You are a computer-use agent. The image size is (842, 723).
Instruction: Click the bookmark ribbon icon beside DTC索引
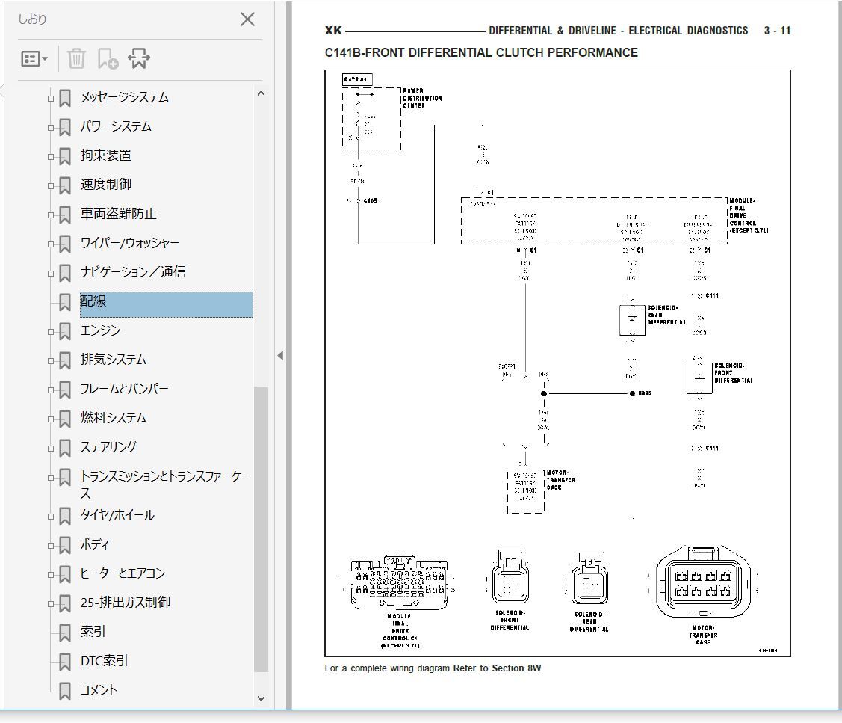coord(65,661)
